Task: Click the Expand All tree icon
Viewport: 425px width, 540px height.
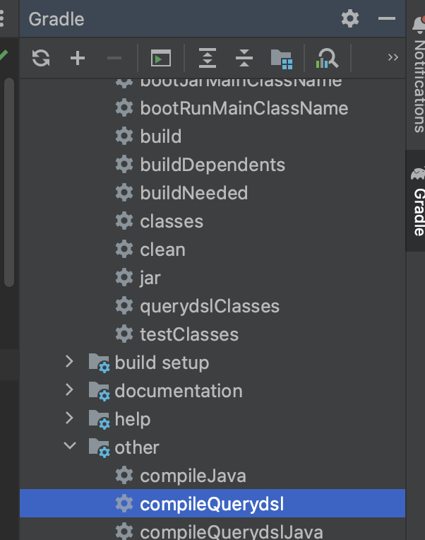Action: (x=208, y=59)
